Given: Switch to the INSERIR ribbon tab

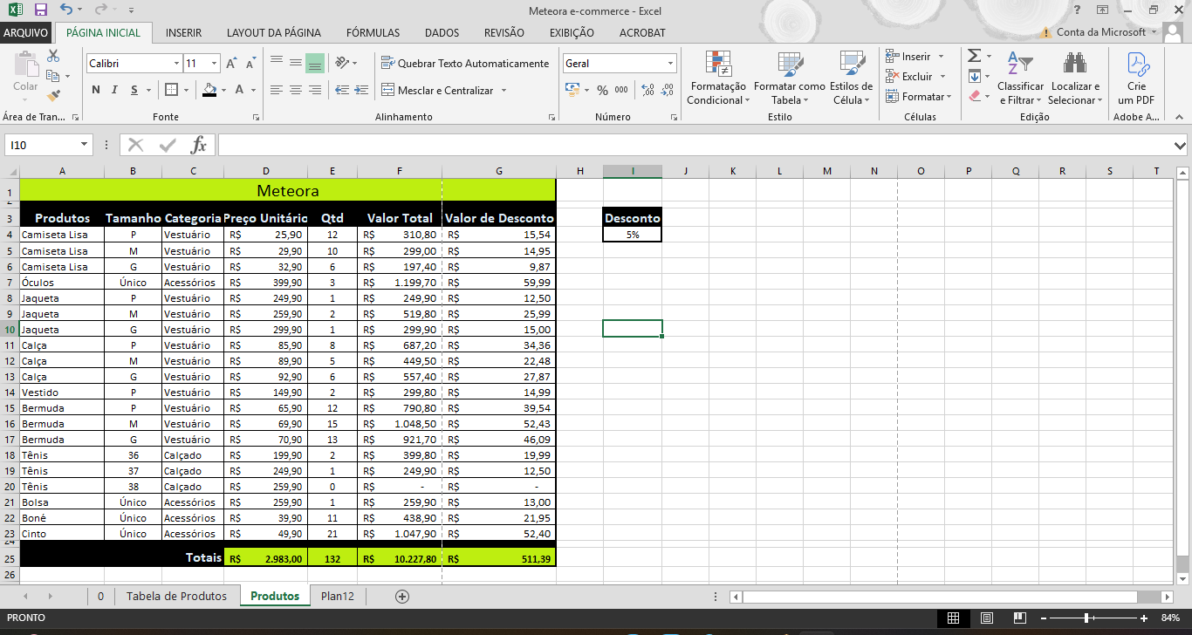Looking at the screenshot, I should [183, 33].
